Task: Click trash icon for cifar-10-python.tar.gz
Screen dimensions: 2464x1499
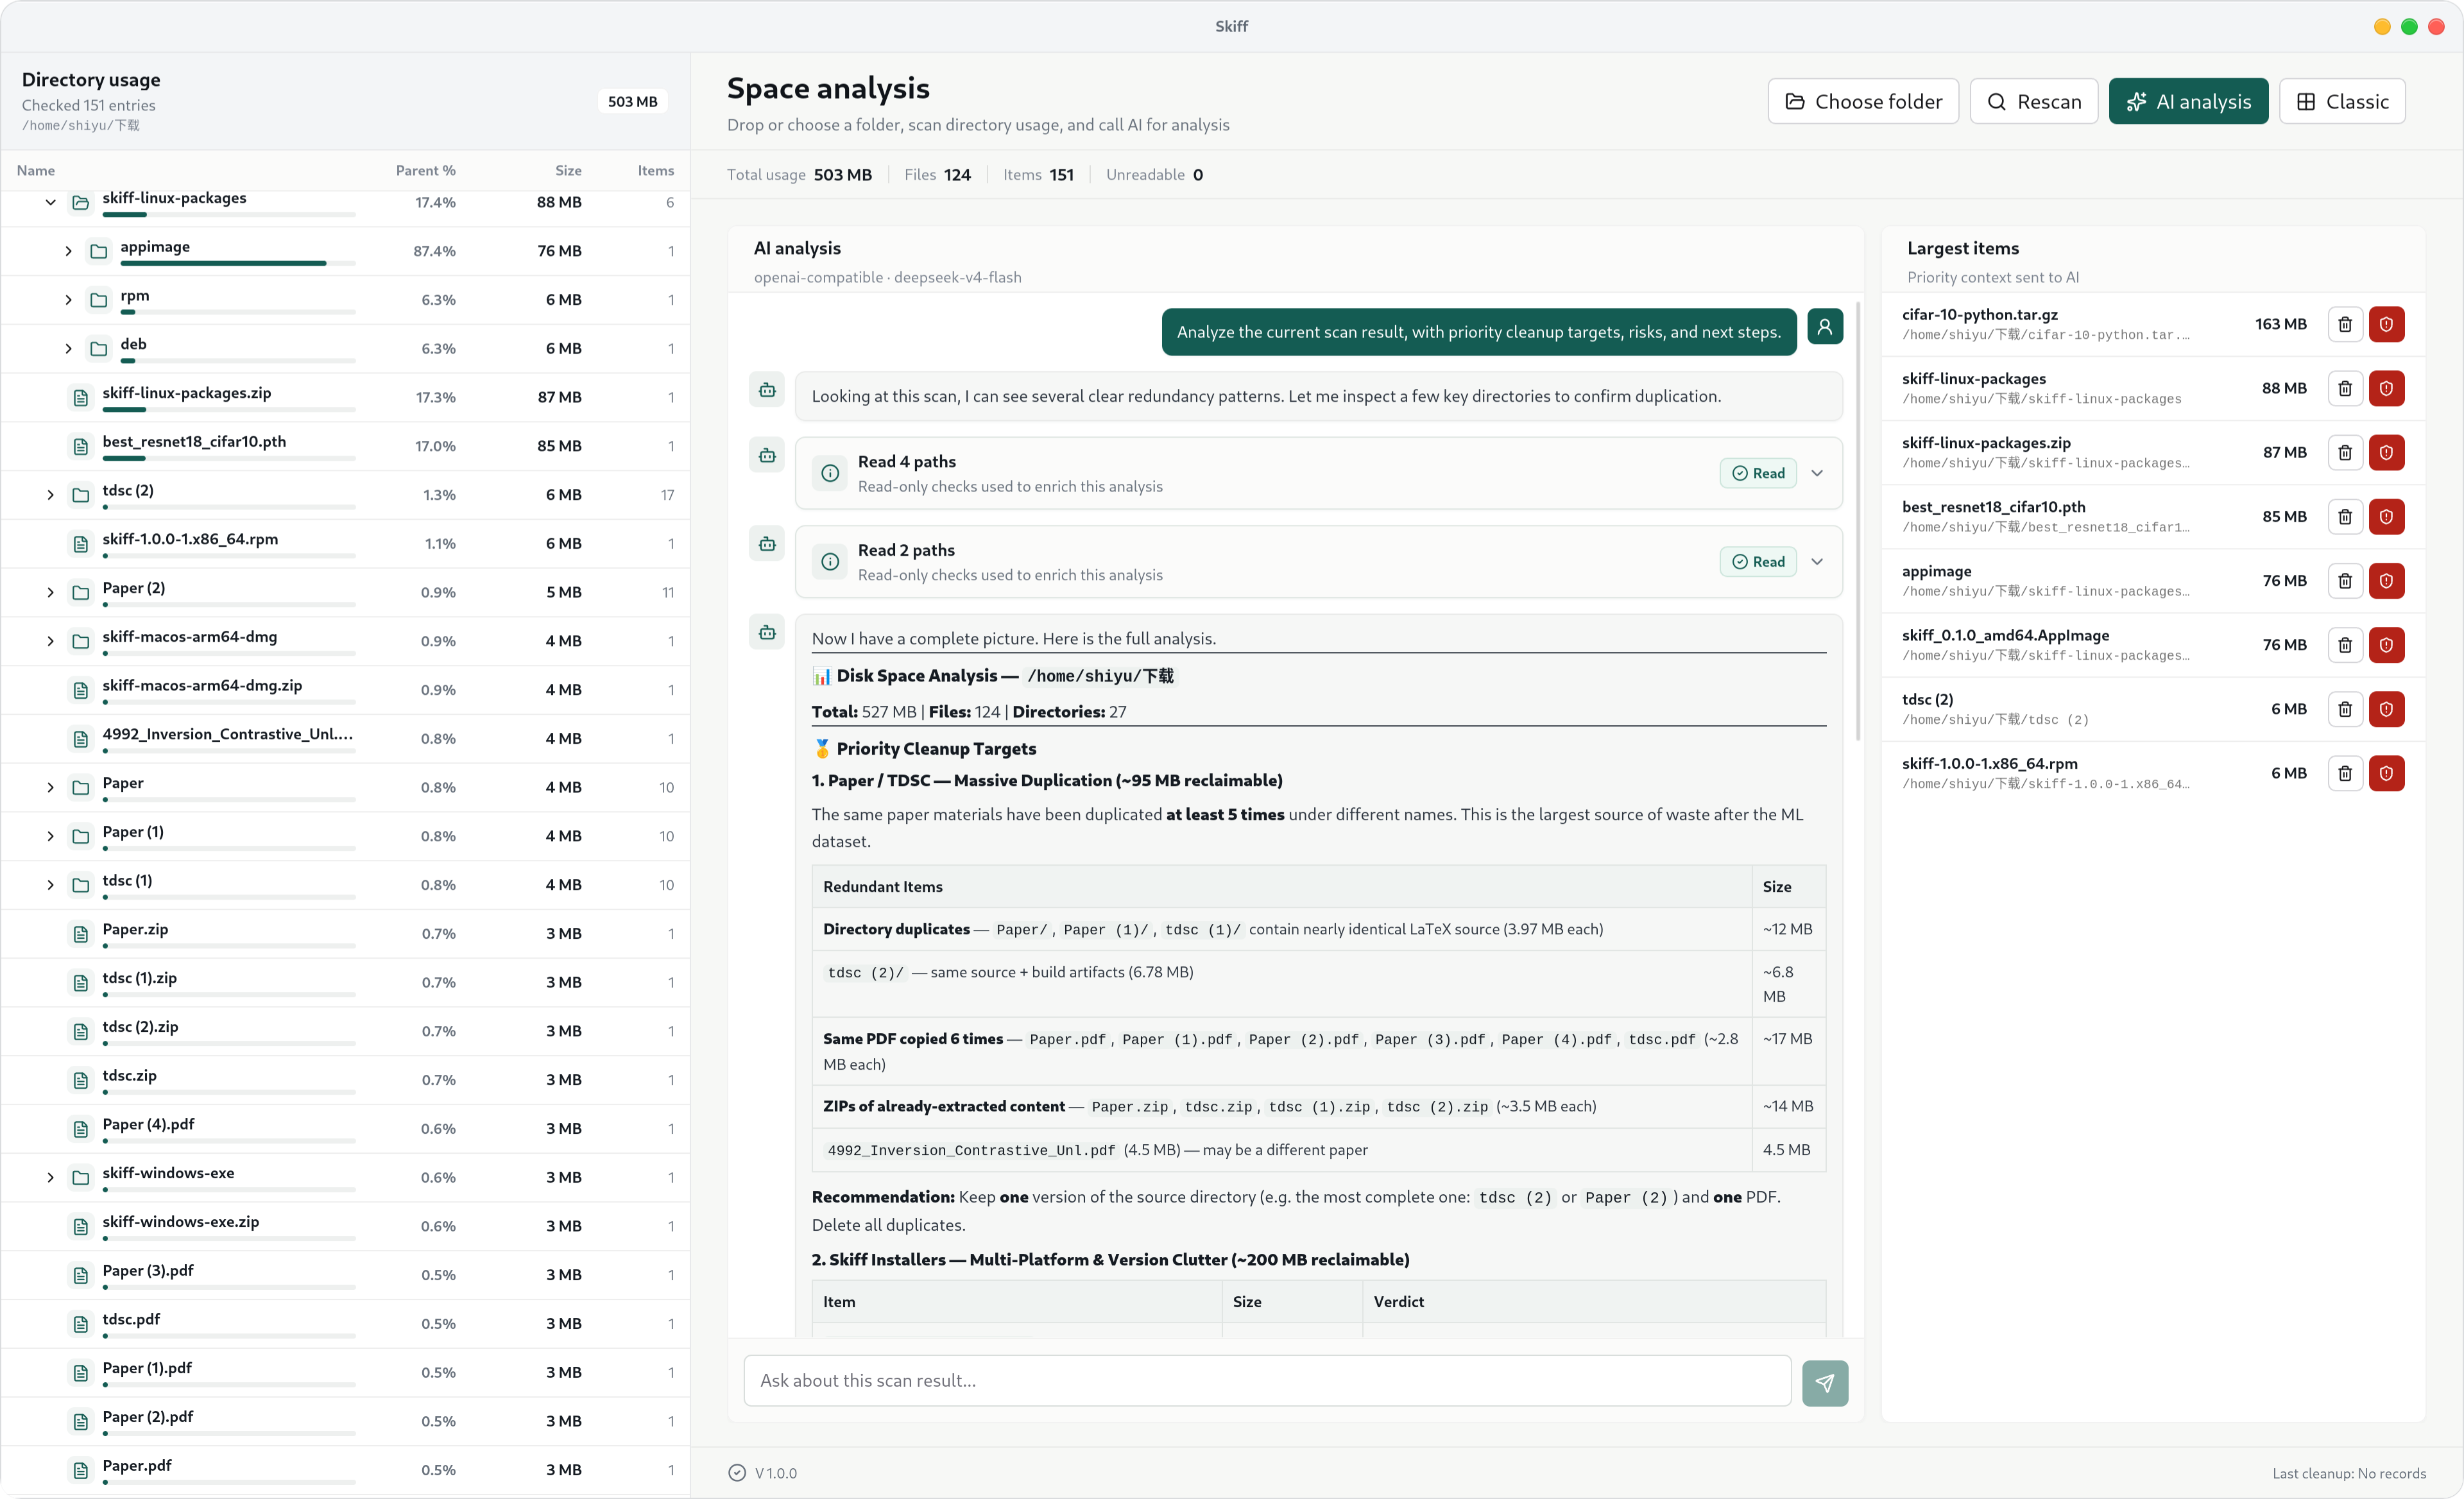Action: coord(2344,324)
